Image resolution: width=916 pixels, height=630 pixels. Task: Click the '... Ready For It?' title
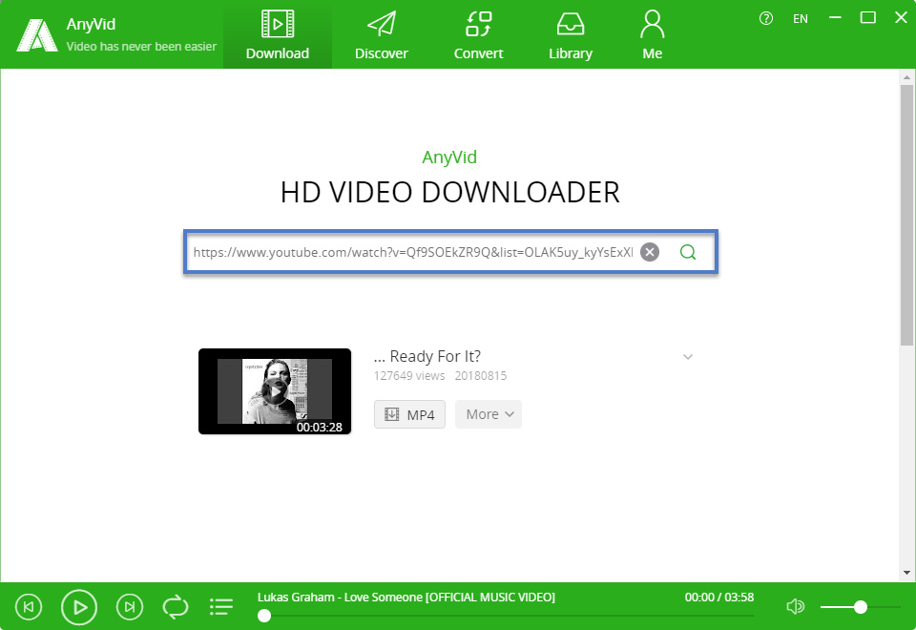pyautogui.click(x=427, y=356)
